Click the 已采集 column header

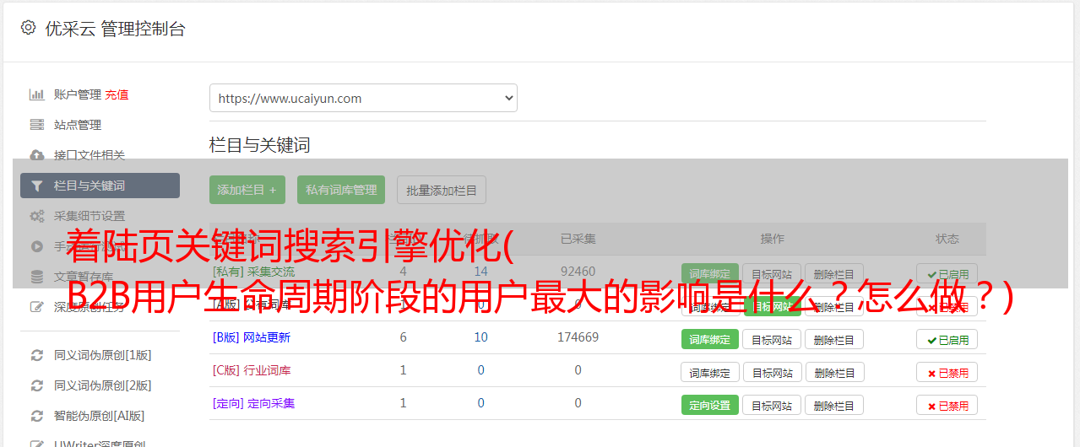pos(578,239)
